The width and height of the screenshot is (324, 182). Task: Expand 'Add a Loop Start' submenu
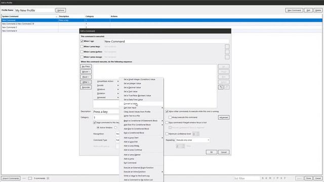pyautogui.click(x=141, y=138)
